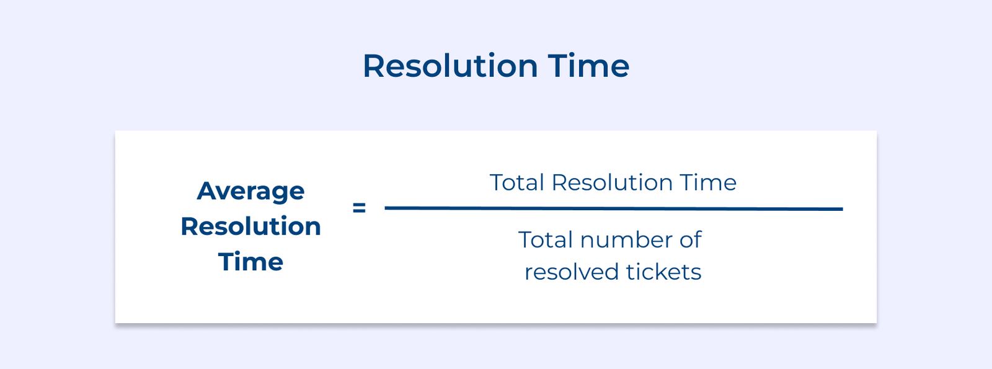Image resolution: width=992 pixels, height=369 pixels.
Task: Click the horizontal fraction divider line
Action: 613,208
